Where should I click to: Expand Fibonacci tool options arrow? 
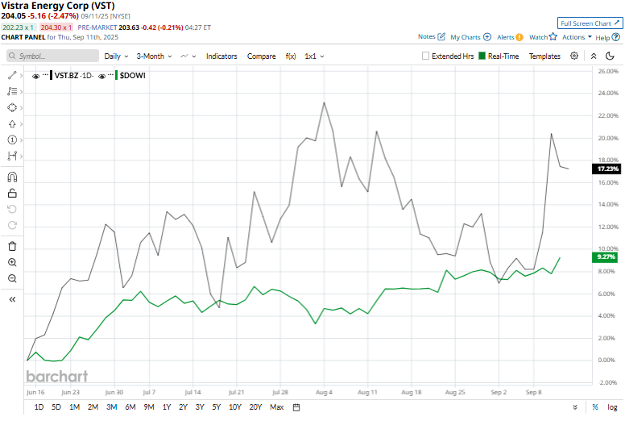click(21, 92)
